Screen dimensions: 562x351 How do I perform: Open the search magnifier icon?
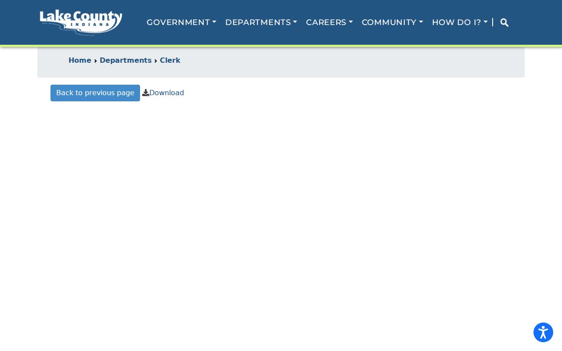[504, 22]
